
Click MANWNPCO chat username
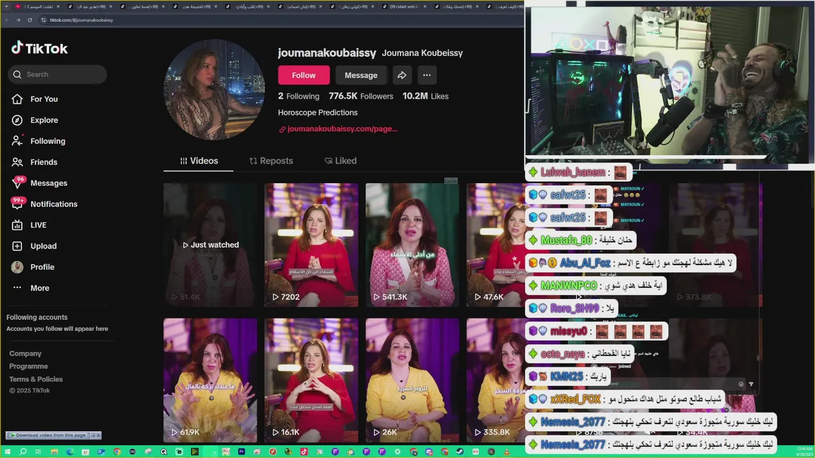[x=569, y=286]
